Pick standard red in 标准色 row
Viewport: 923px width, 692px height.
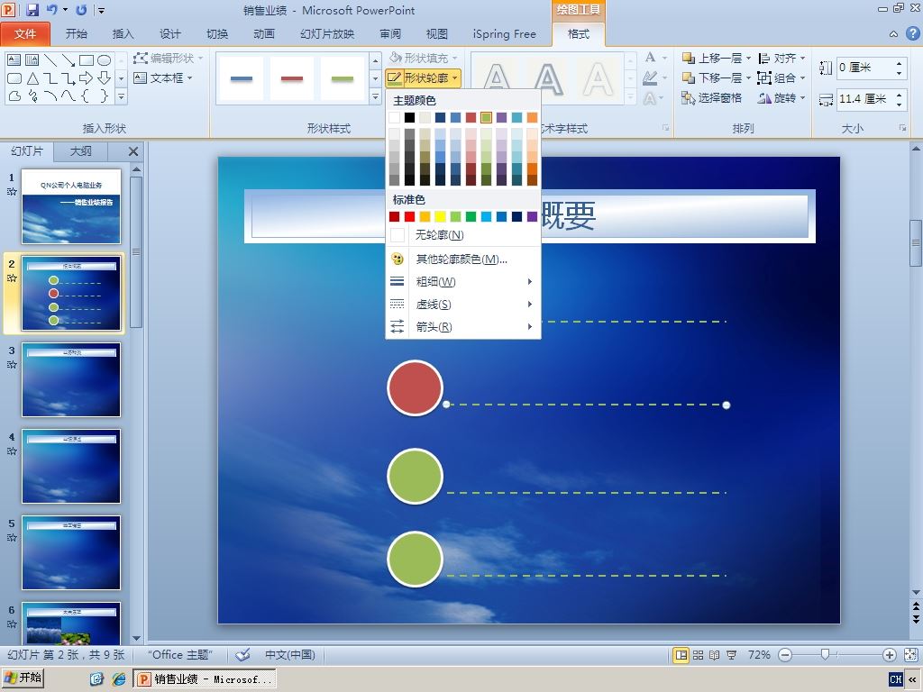pos(410,216)
